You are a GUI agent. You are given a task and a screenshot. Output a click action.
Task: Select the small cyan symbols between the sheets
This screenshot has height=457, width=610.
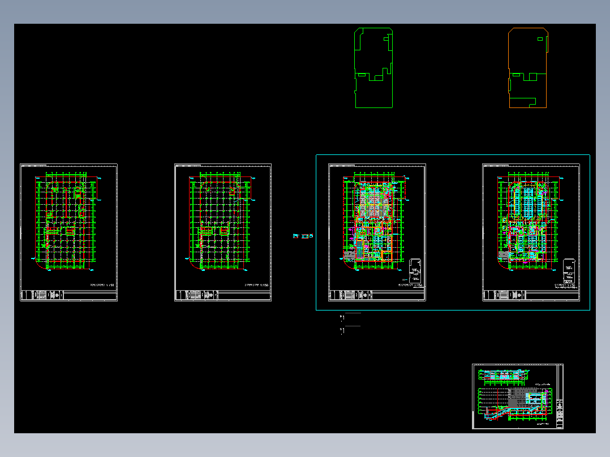[303, 236]
